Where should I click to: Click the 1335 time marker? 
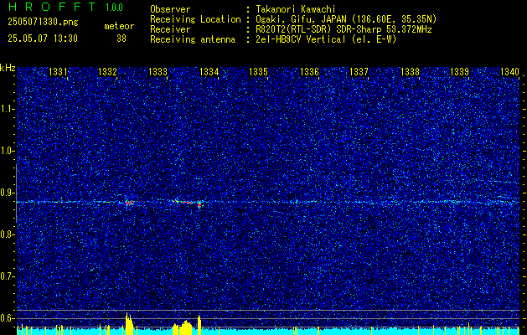coord(258,72)
